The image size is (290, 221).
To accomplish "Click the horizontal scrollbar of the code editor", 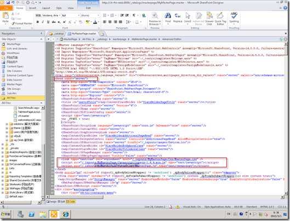I will click(x=164, y=197).
